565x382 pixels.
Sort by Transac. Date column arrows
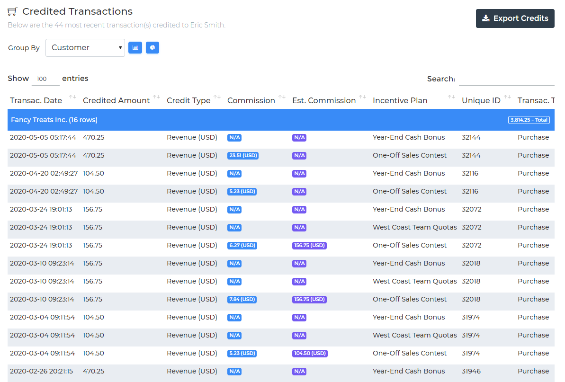tap(72, 98)
